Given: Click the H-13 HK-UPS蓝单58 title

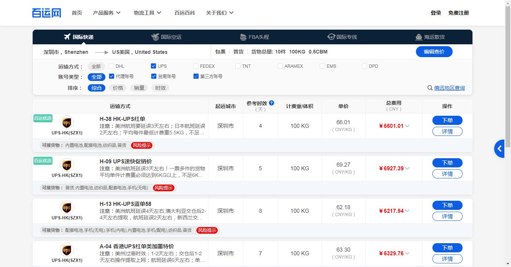Looking at the screenshot, I should [x=126, y=204].
